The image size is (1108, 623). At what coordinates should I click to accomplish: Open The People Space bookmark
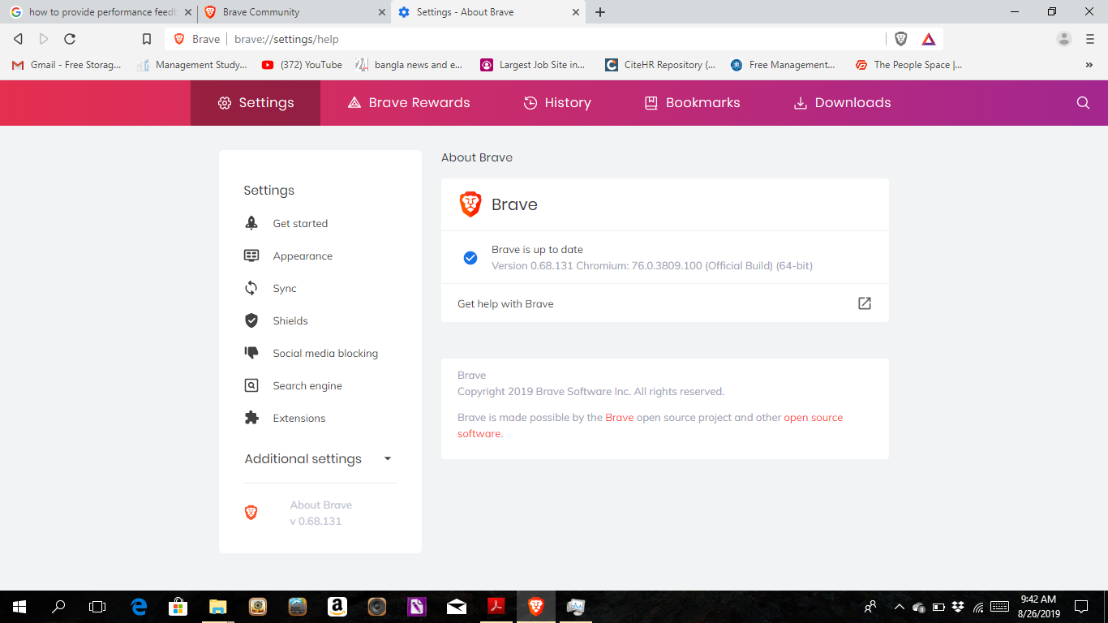coord(909,65)
